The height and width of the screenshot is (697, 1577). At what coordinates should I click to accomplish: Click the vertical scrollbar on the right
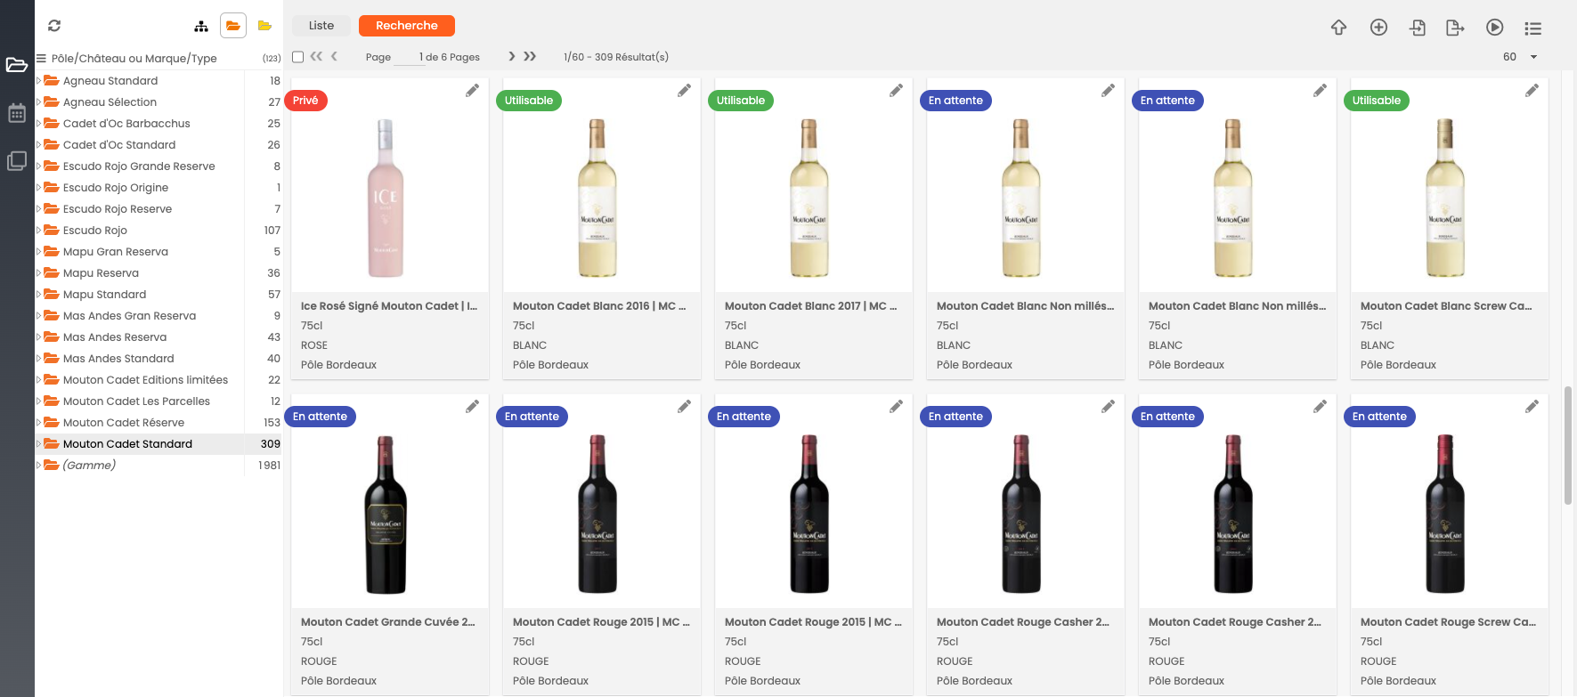pos(1567,445)
